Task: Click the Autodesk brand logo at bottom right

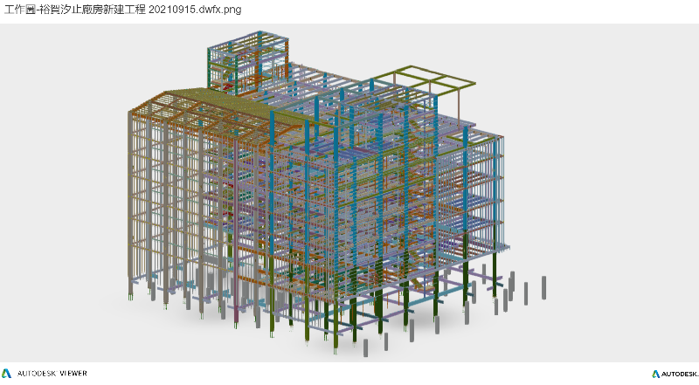Action: coord(674,374)
